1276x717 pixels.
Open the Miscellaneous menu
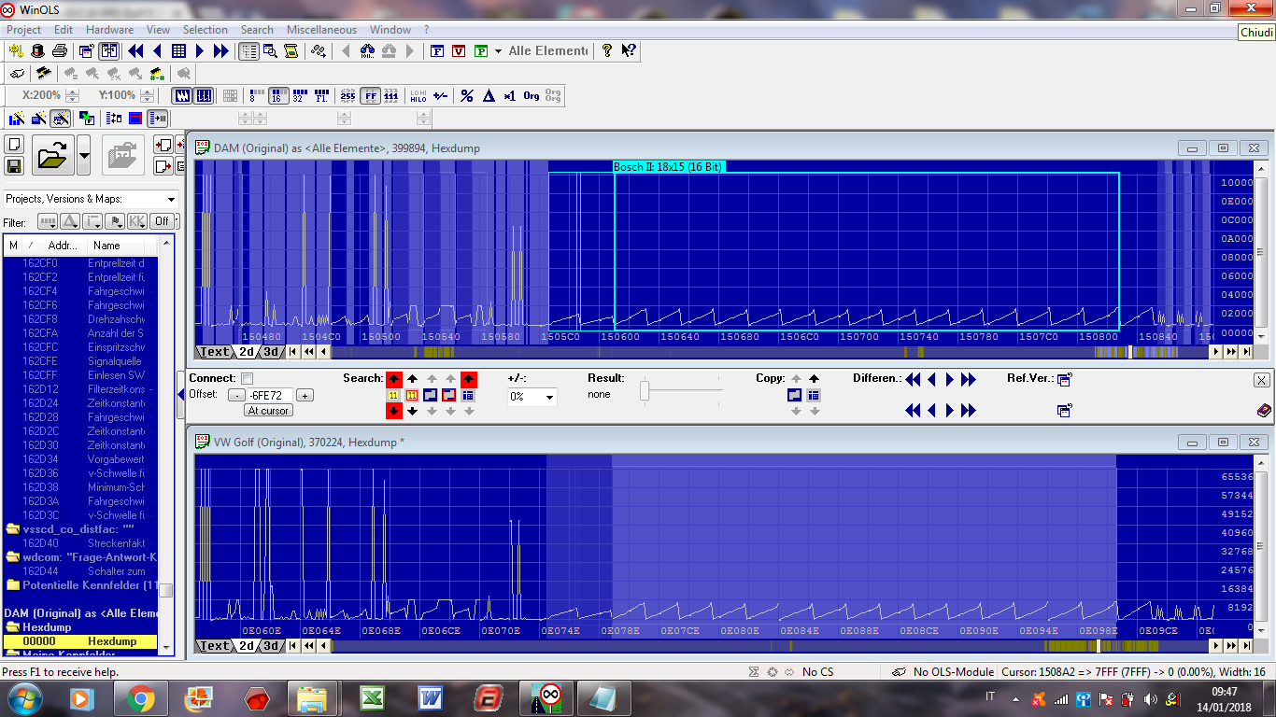(x=321, y=30)
